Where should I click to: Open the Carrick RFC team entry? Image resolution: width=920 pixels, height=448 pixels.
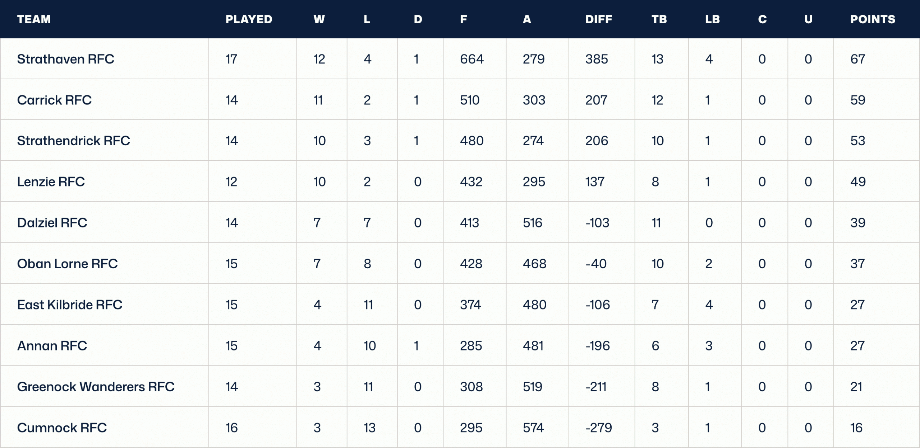pos(54,100)
